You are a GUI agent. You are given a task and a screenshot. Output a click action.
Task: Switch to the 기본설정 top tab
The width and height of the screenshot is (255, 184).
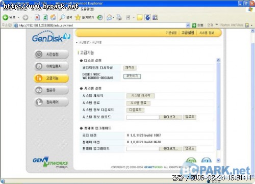171,33
